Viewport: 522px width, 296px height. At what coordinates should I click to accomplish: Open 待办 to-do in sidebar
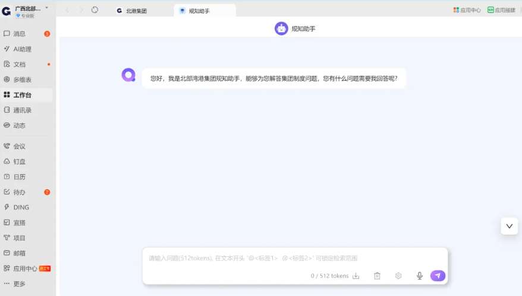pos(20,192)
